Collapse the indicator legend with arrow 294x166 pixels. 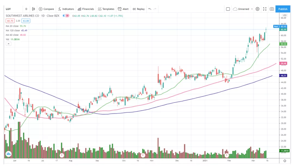[x=8, y=44]
